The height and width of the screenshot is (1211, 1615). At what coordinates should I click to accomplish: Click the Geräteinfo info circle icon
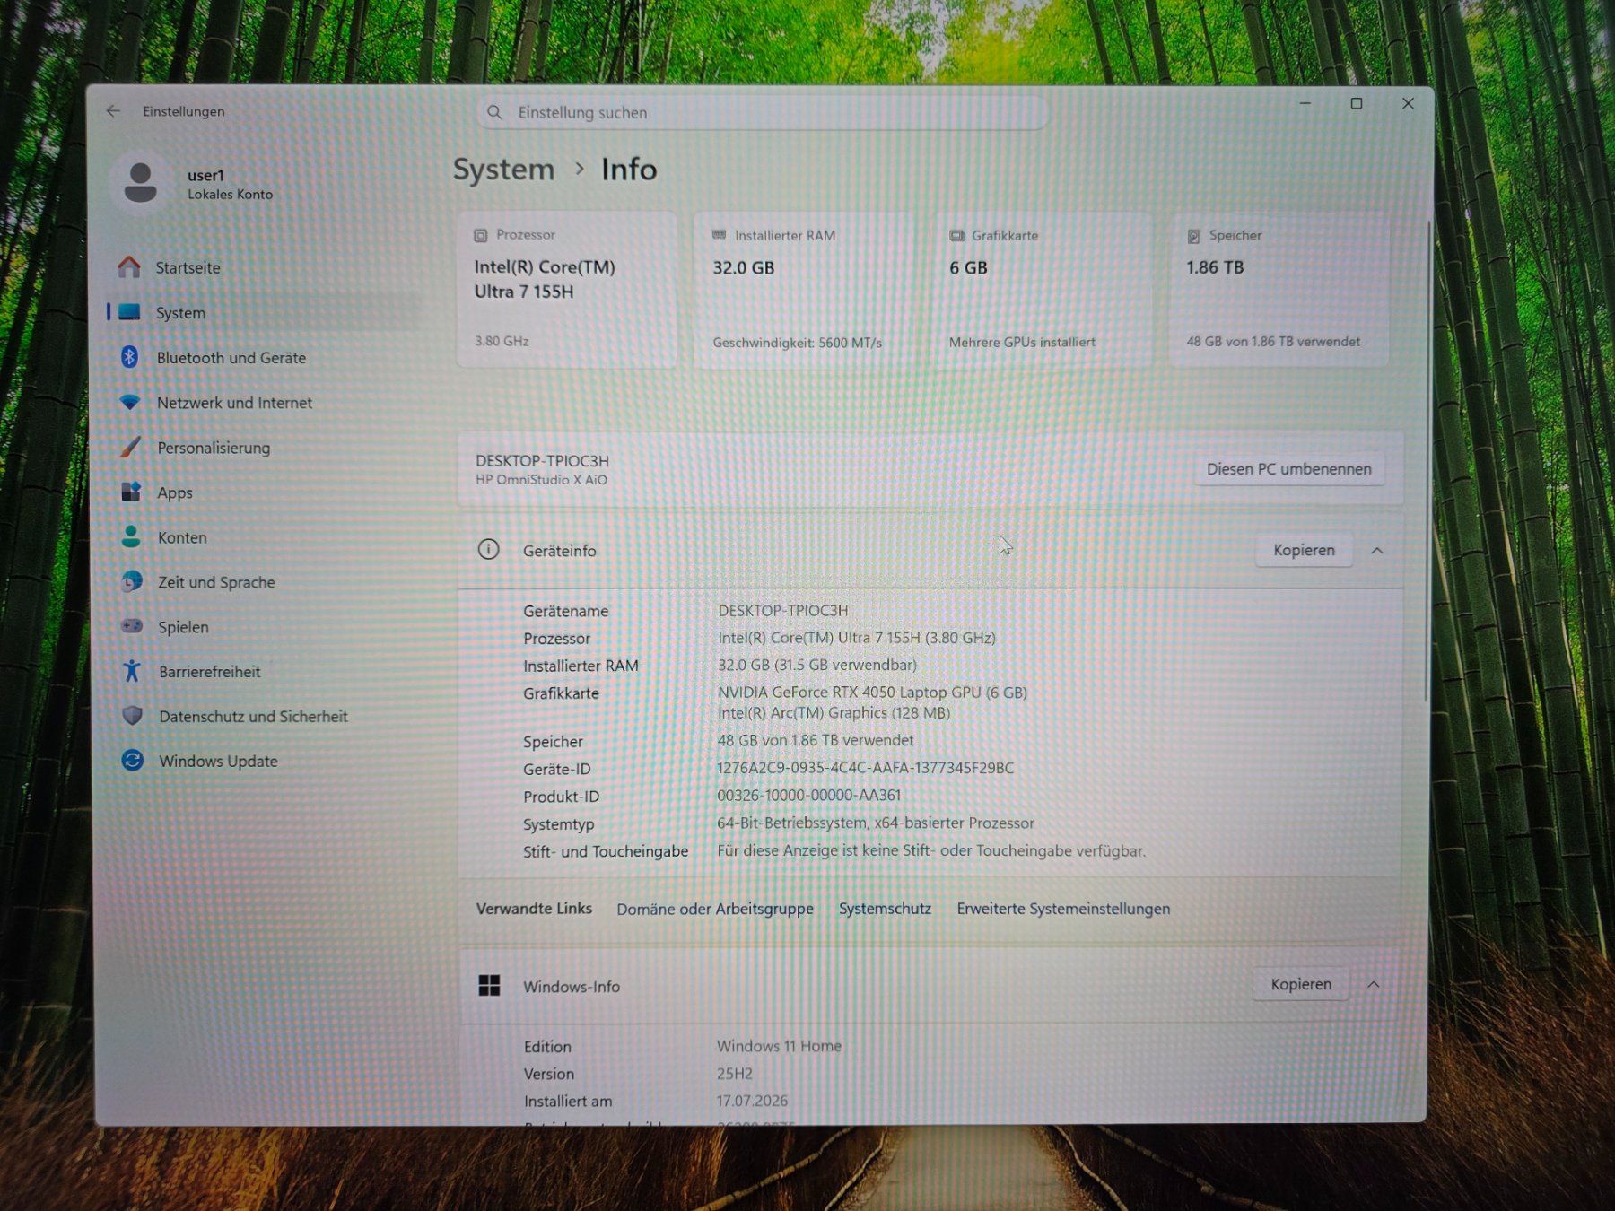click(488, 549)
